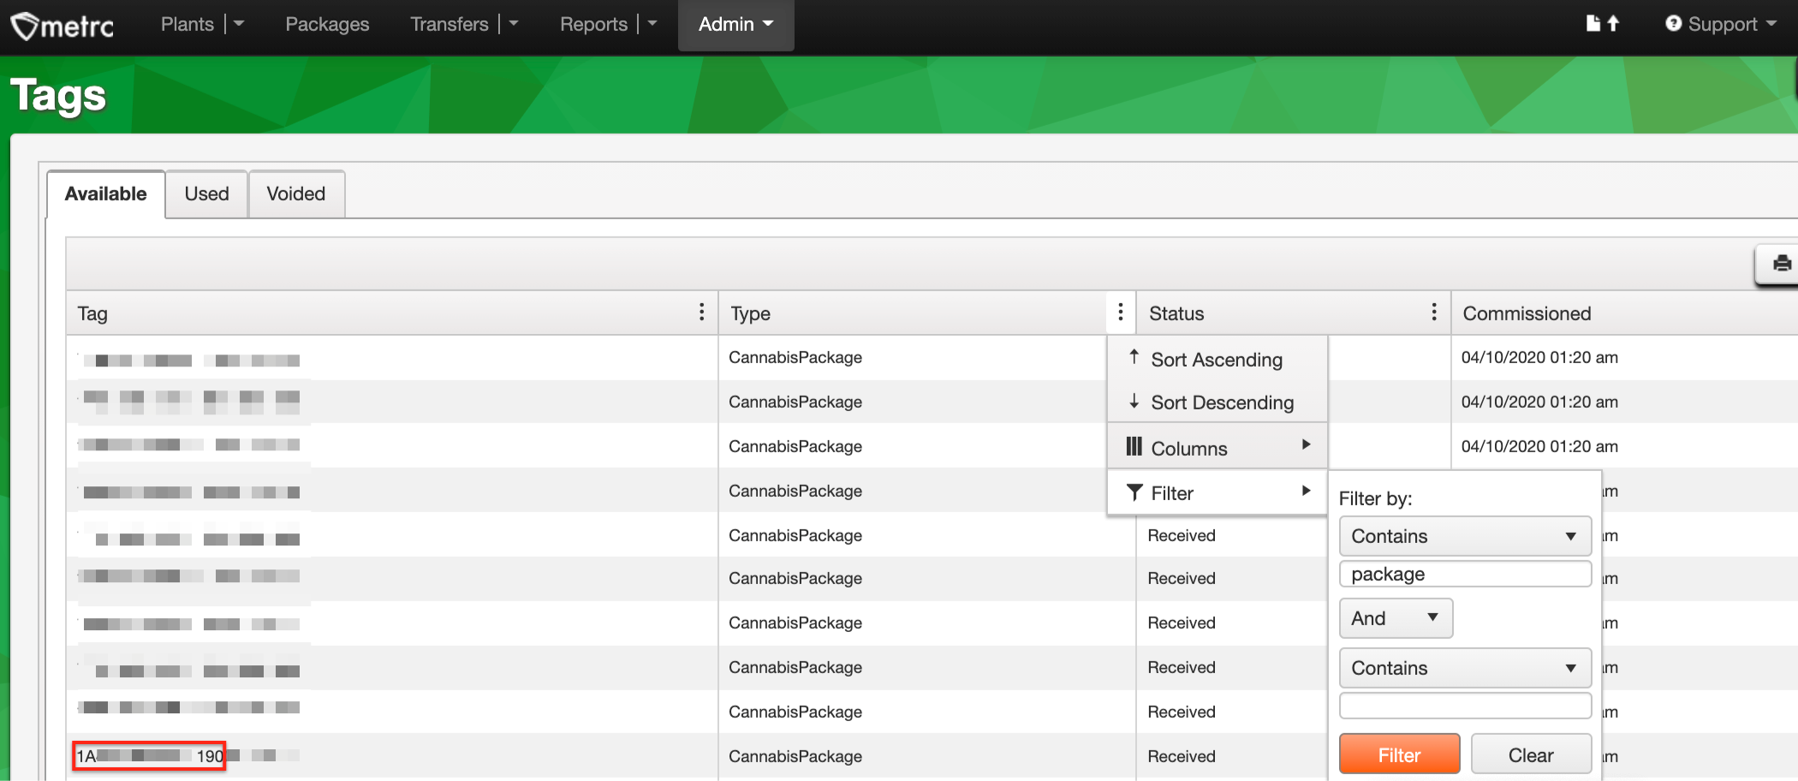Open the Status column options menu
The image size is (1798, 781).
pyautogui.click(x=1434, y=312)
